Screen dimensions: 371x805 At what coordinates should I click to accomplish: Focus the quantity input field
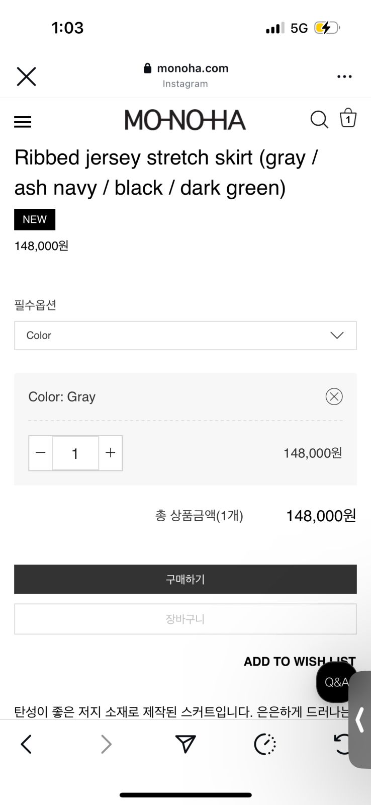[x=75, y=453]
